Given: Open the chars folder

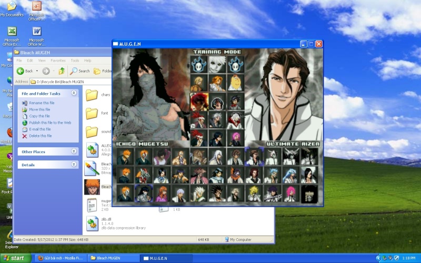Looking at the screenshot, I should pos(92,95).
